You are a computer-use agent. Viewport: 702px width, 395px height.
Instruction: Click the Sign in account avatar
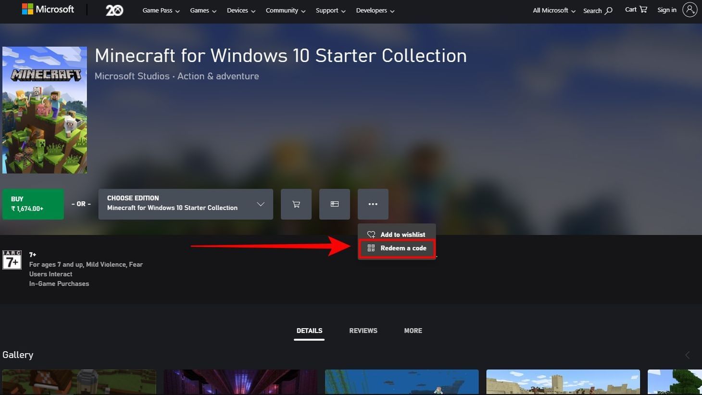coord(689,10)
